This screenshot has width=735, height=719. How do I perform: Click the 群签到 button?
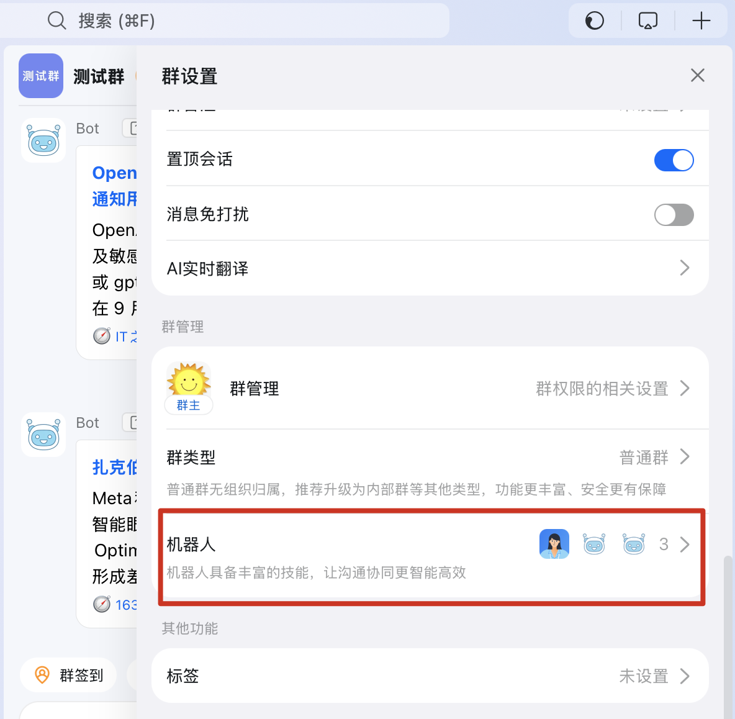[68, 675]
